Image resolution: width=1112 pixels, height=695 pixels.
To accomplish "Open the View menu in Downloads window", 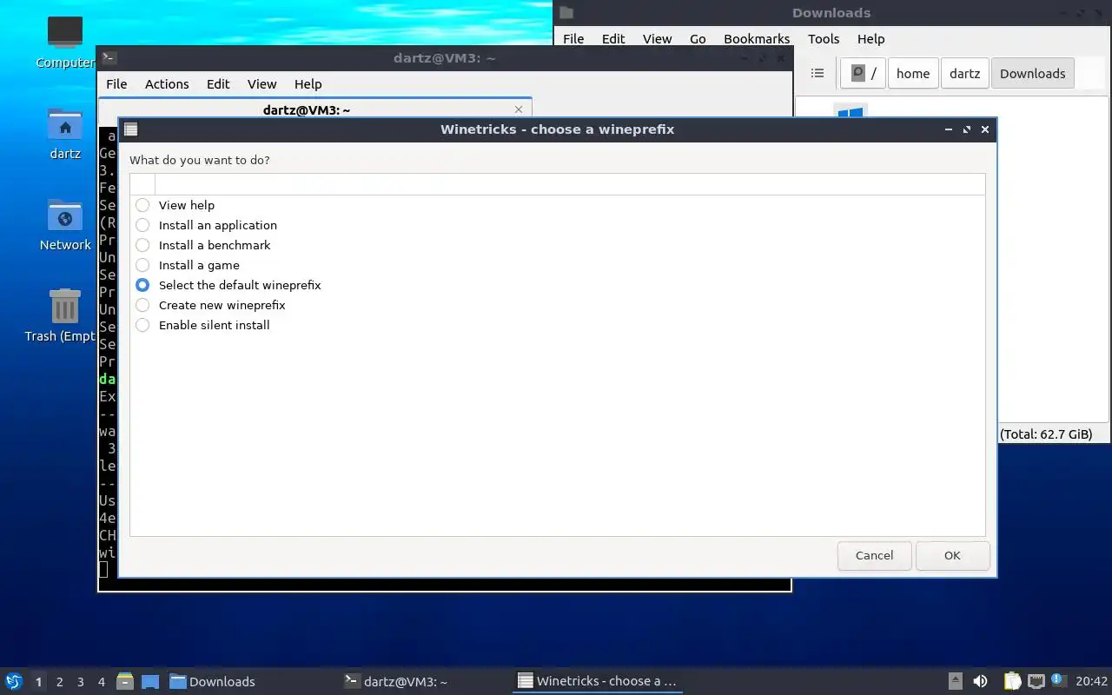I will click(x=657, y=39).
